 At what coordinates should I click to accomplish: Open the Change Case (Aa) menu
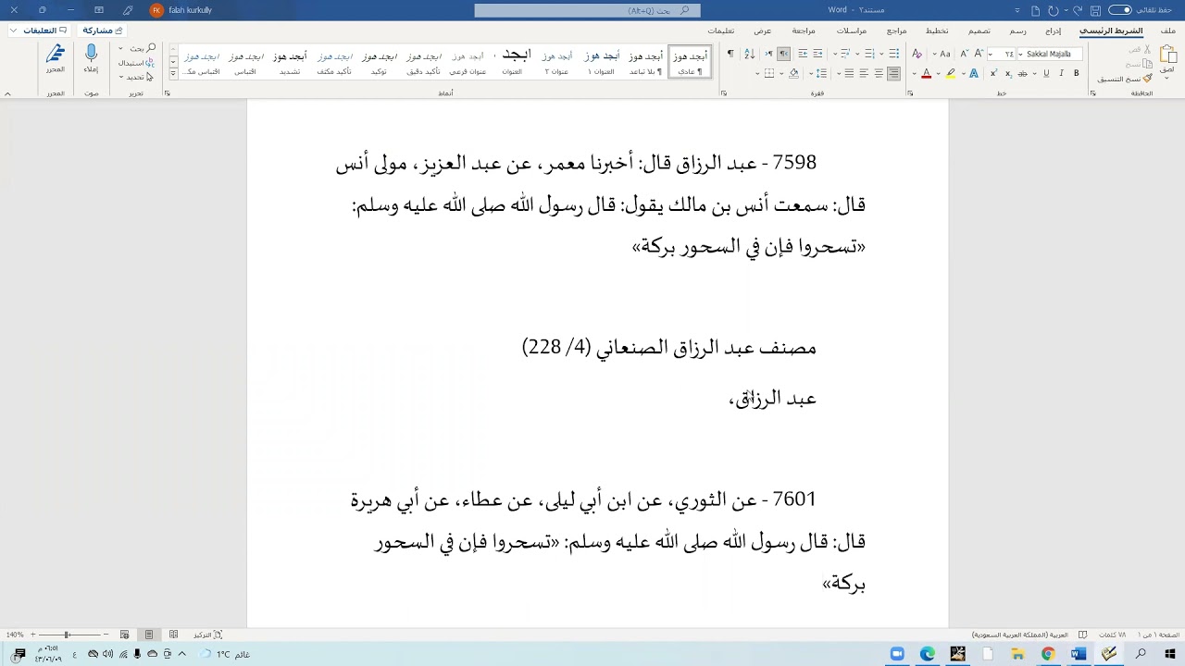[945, 54]
